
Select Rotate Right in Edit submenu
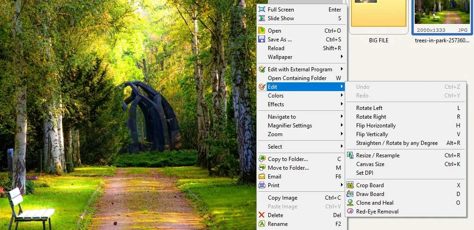[405, 117]
